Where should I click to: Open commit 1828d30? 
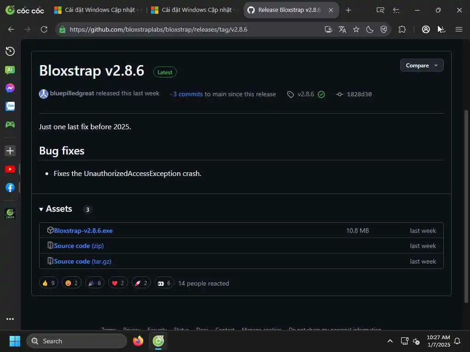pos(359,94)
